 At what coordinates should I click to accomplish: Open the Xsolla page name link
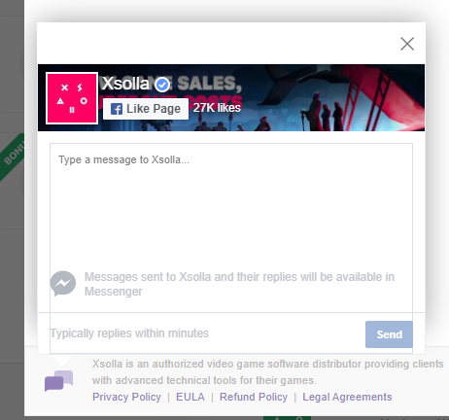(125, 84)
